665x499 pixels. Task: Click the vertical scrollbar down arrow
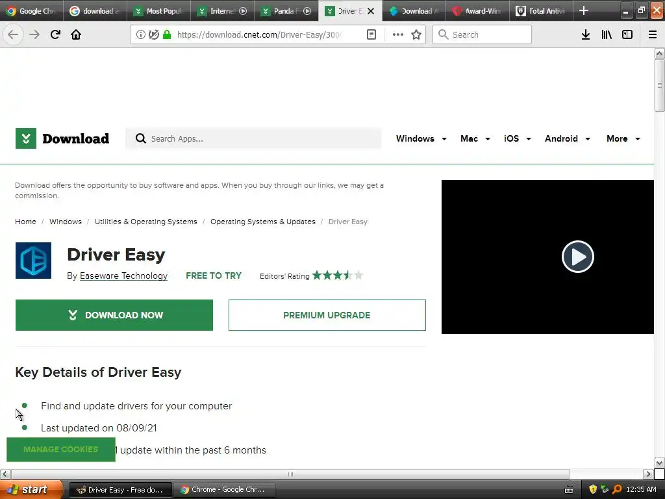[x=659, y=463]
